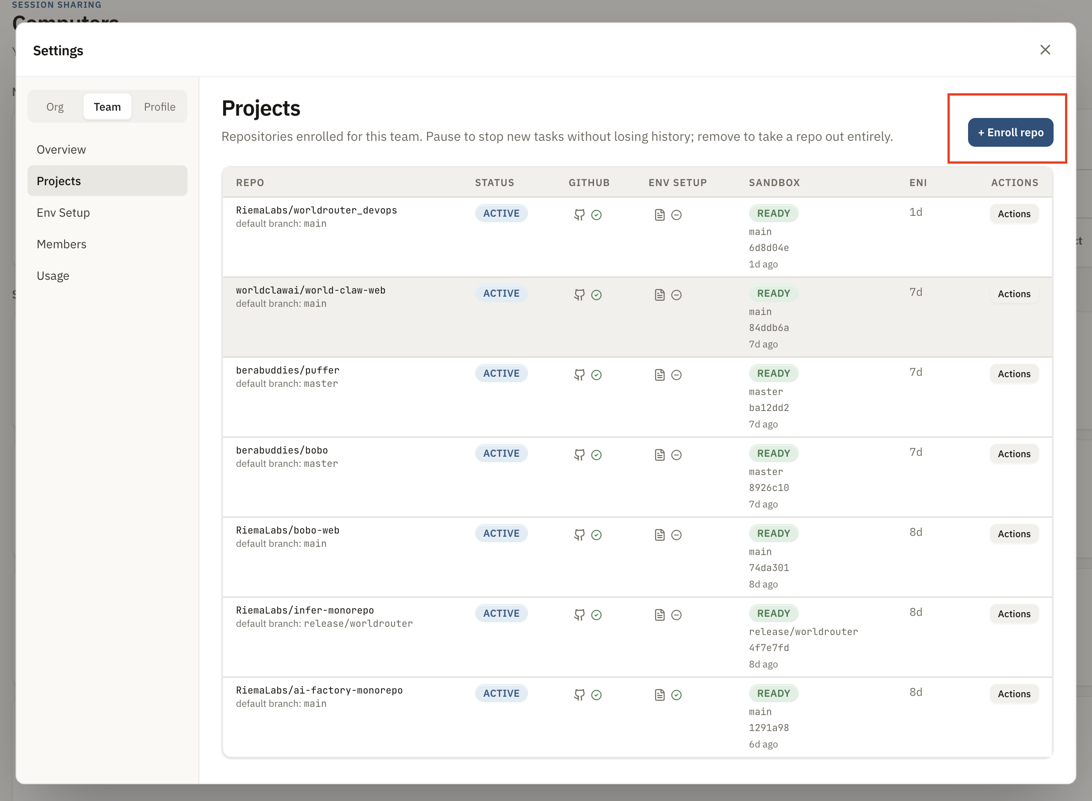
Task: Click commit hash 4f7e7fd
Action: pyautogui.click(x=769, y=648)
